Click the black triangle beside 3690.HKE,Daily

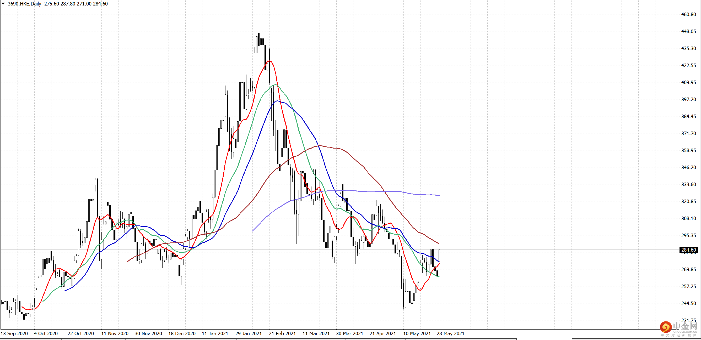pyautogui.click(x=3, y=3)
